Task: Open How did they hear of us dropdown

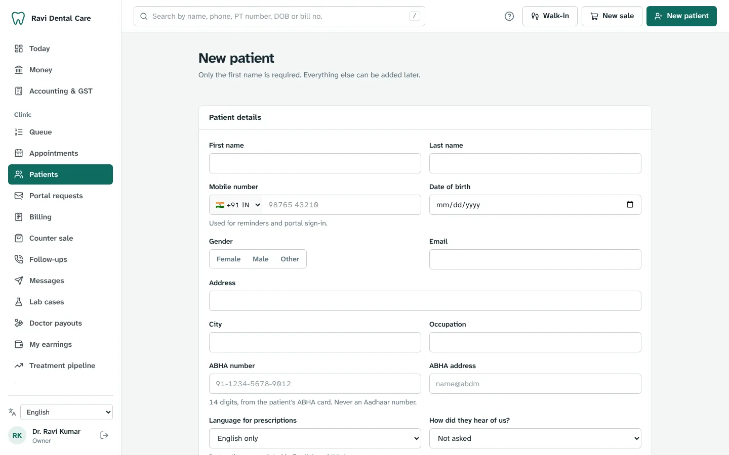Action: 535,438
